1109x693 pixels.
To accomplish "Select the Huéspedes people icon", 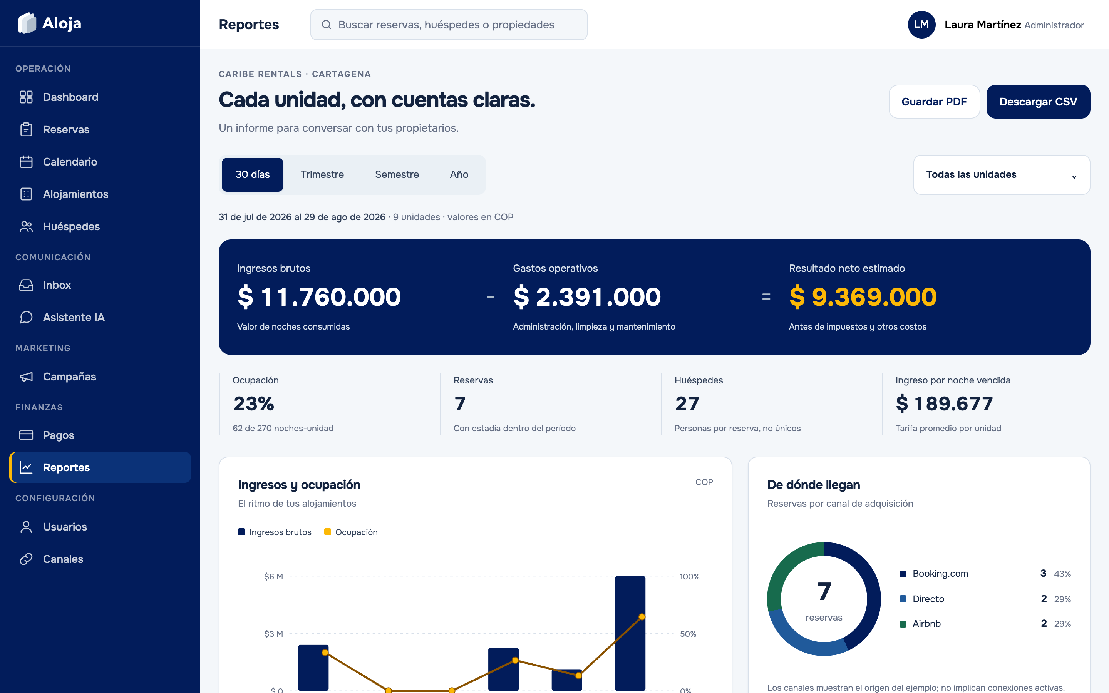I will pos(26,226).
